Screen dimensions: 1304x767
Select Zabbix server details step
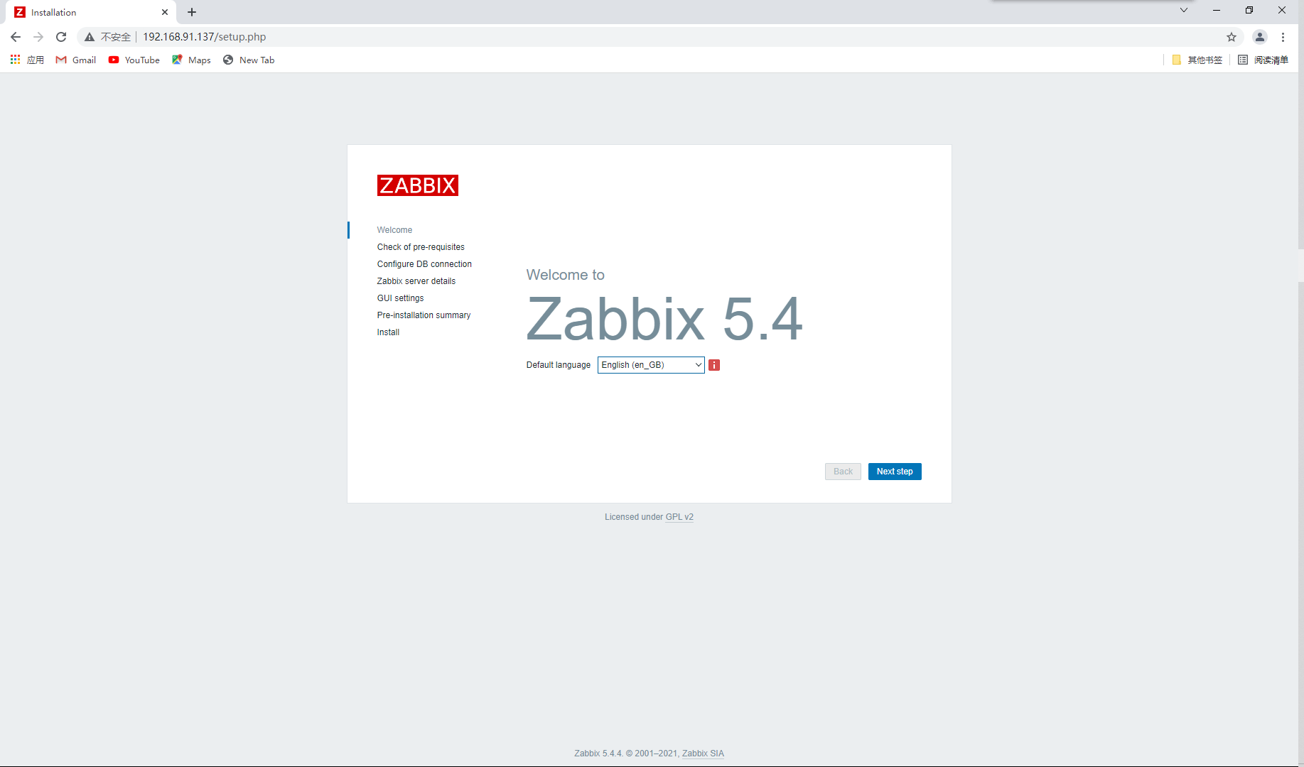pyautogui.click(x=416, y=281)
